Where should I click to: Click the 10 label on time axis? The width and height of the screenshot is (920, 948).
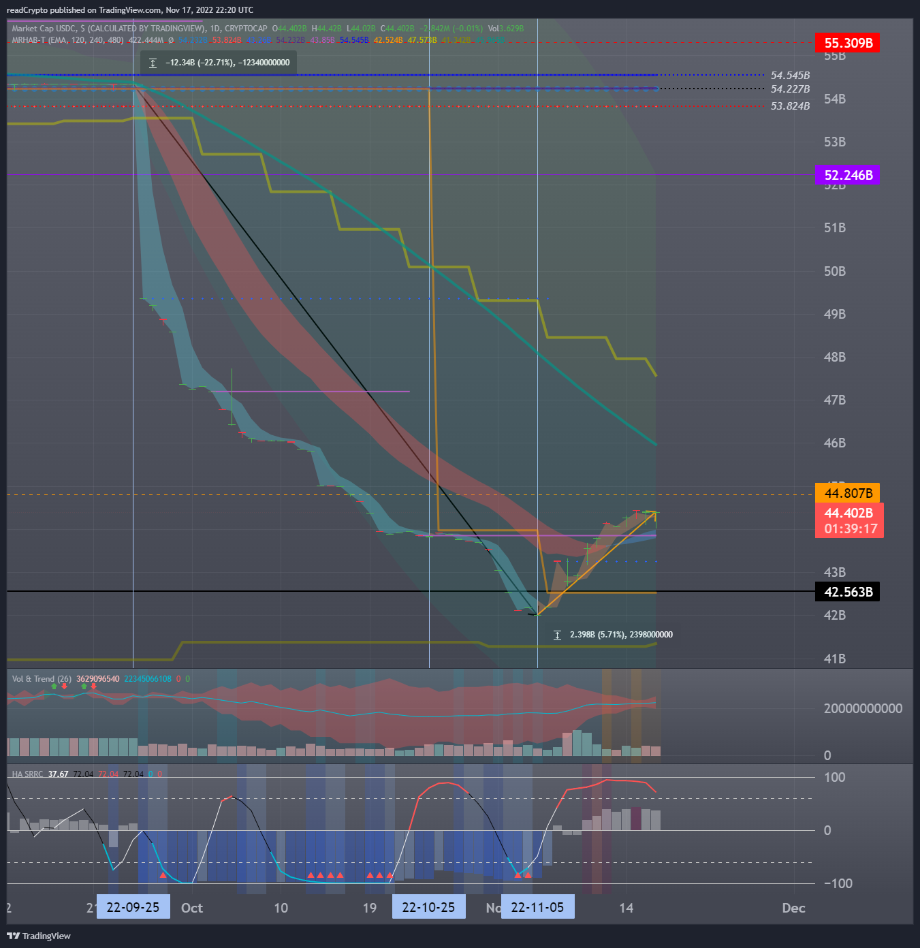pos(281,908)
